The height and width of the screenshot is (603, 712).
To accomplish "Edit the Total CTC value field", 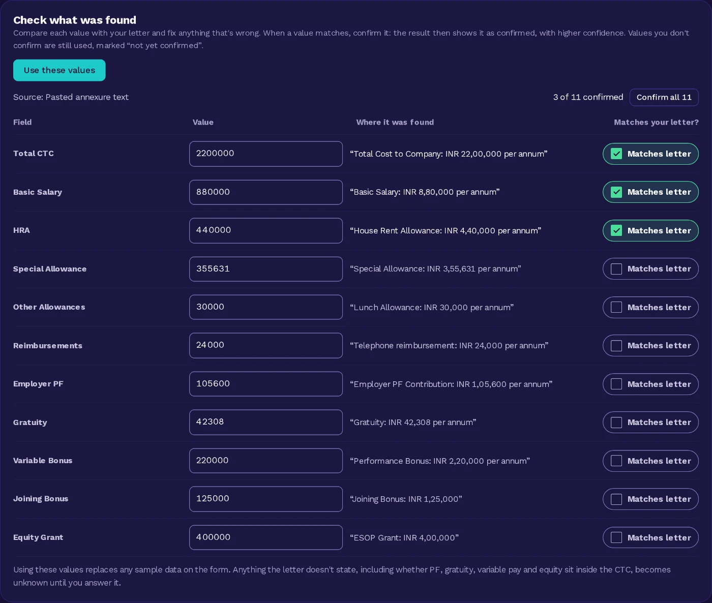I will pyautogui.click(x=266, y=154).
